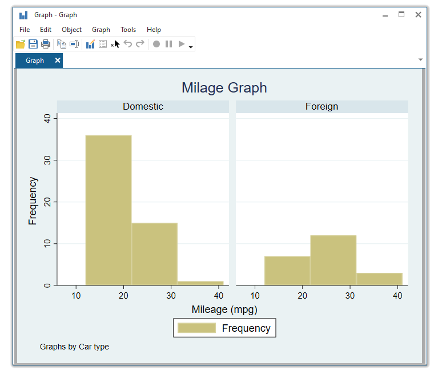Expand the tab list arrow at far right
This screenshot has width=438, height=374.
(421, 60)
